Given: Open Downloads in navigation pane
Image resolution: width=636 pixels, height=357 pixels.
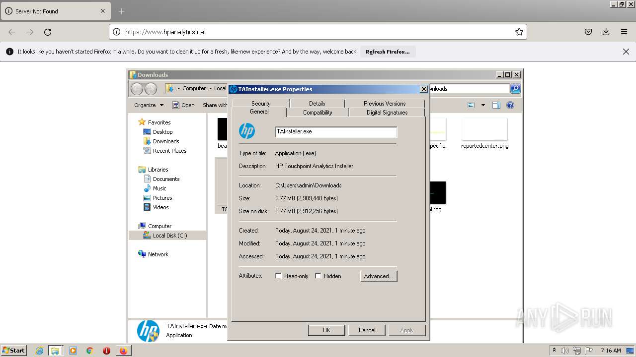Looking at the screenshot, I should 166,141.
